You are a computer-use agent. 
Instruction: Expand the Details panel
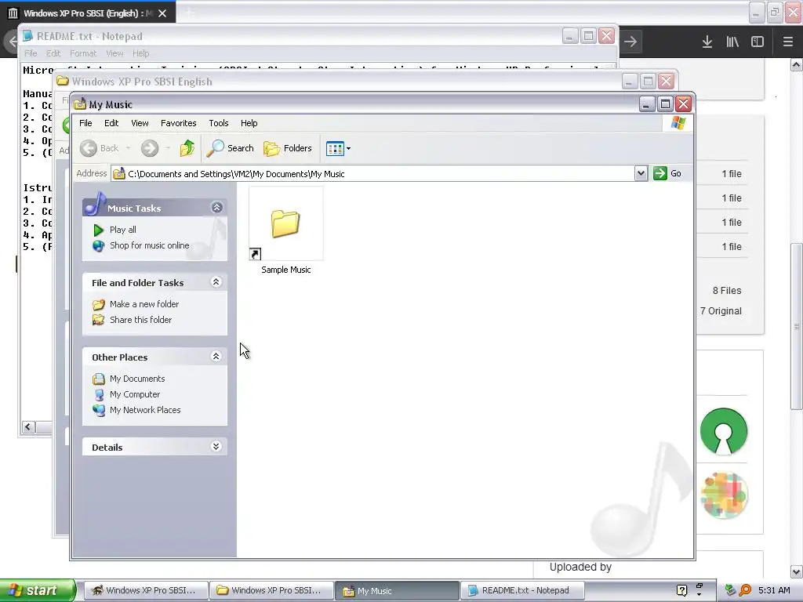coord(216,446)
